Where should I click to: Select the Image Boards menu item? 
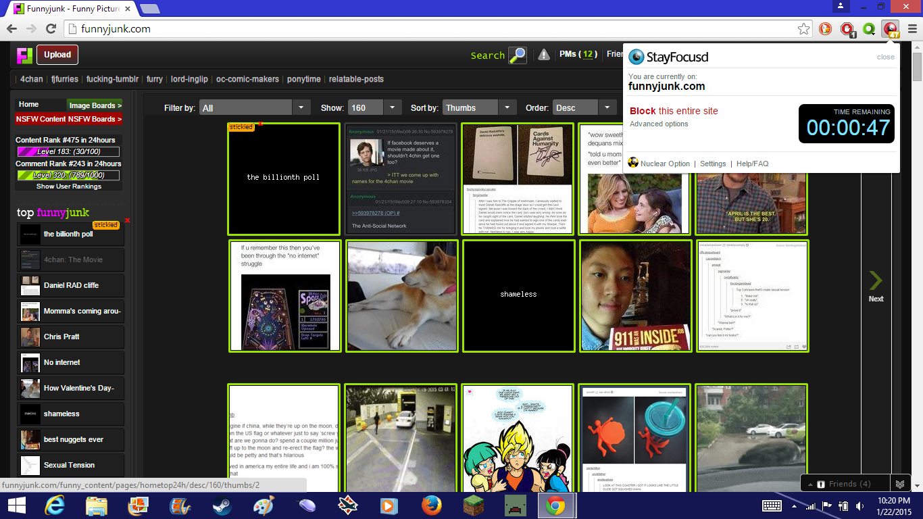click(95, 105)
